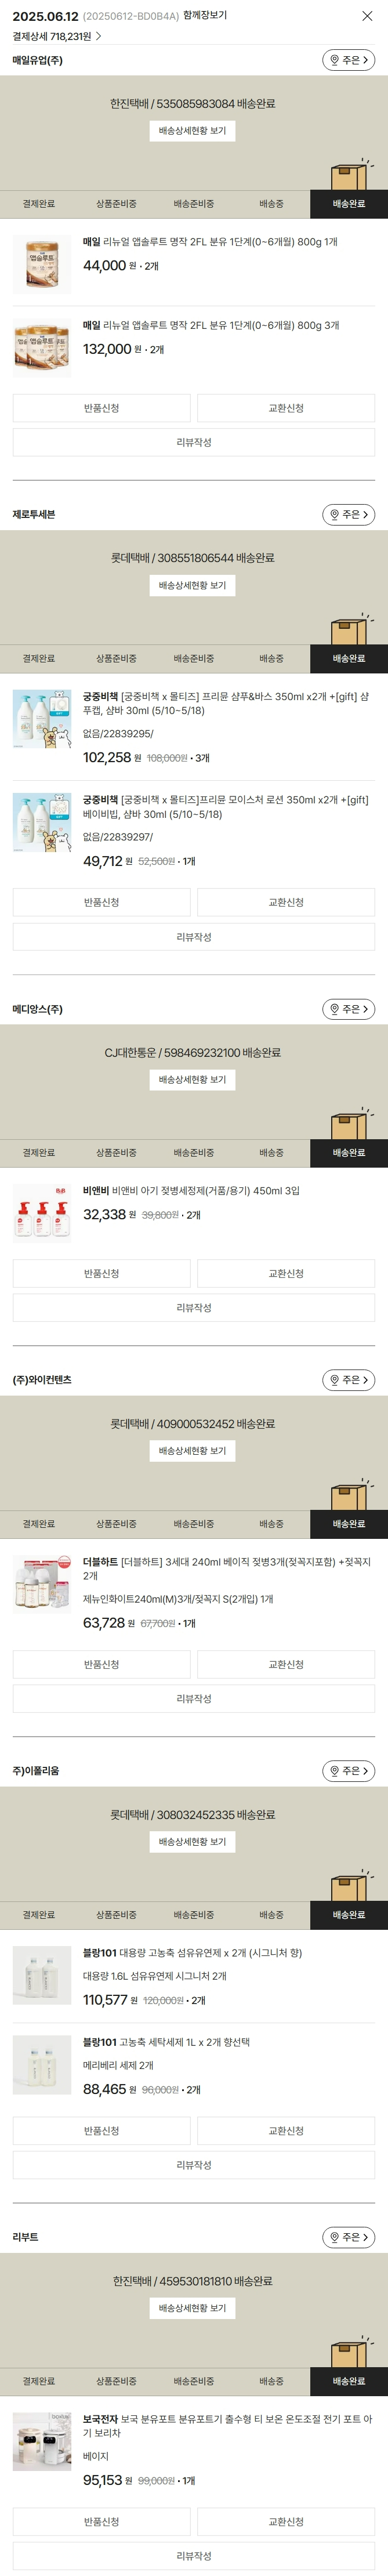View CJ대한통운 598469232100 delivery tracking details

(193, 1080)
